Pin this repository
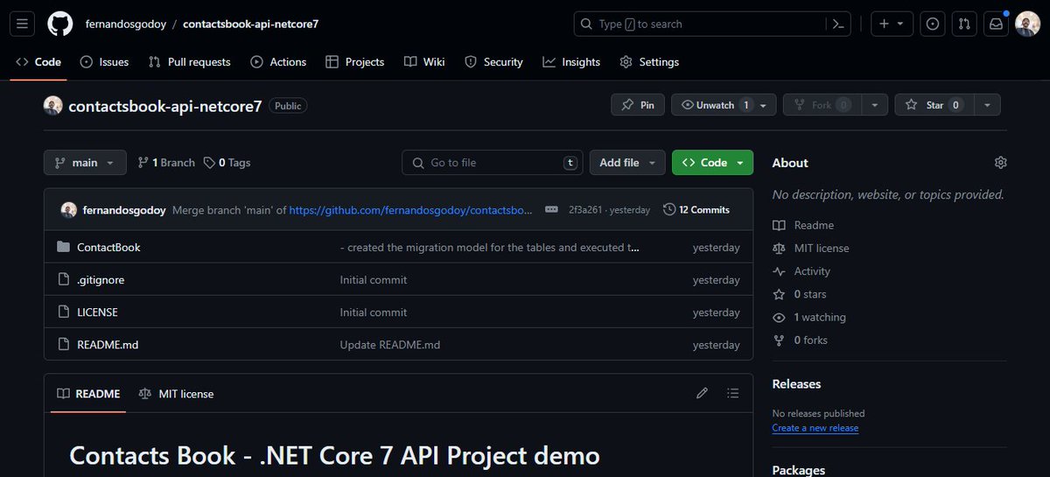Image resolution: width=1050 pixels, height=477 pixels. click(x=638, y=105)
